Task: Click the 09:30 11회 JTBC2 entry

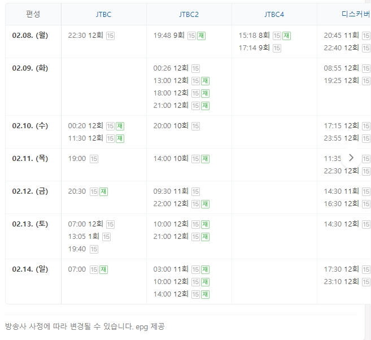Action: point(171,191)
